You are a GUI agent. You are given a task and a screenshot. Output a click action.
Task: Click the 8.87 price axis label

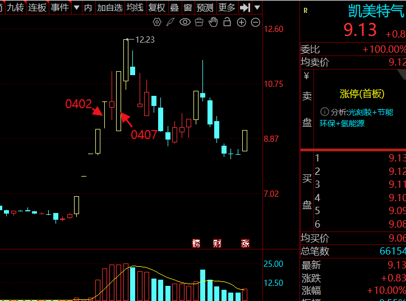tap(271, 138)
